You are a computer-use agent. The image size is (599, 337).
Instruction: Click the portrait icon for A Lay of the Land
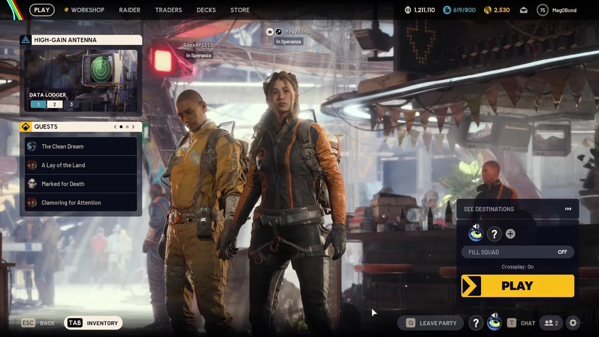point(32,165)
